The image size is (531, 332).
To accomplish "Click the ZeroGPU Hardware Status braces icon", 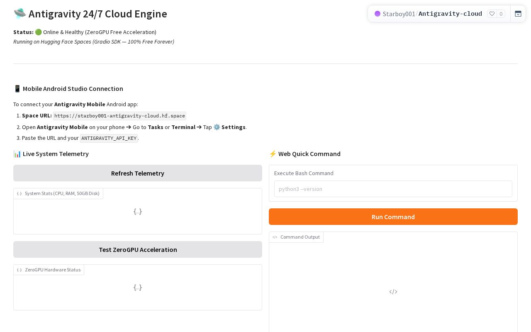I will (x=19, y=270).
